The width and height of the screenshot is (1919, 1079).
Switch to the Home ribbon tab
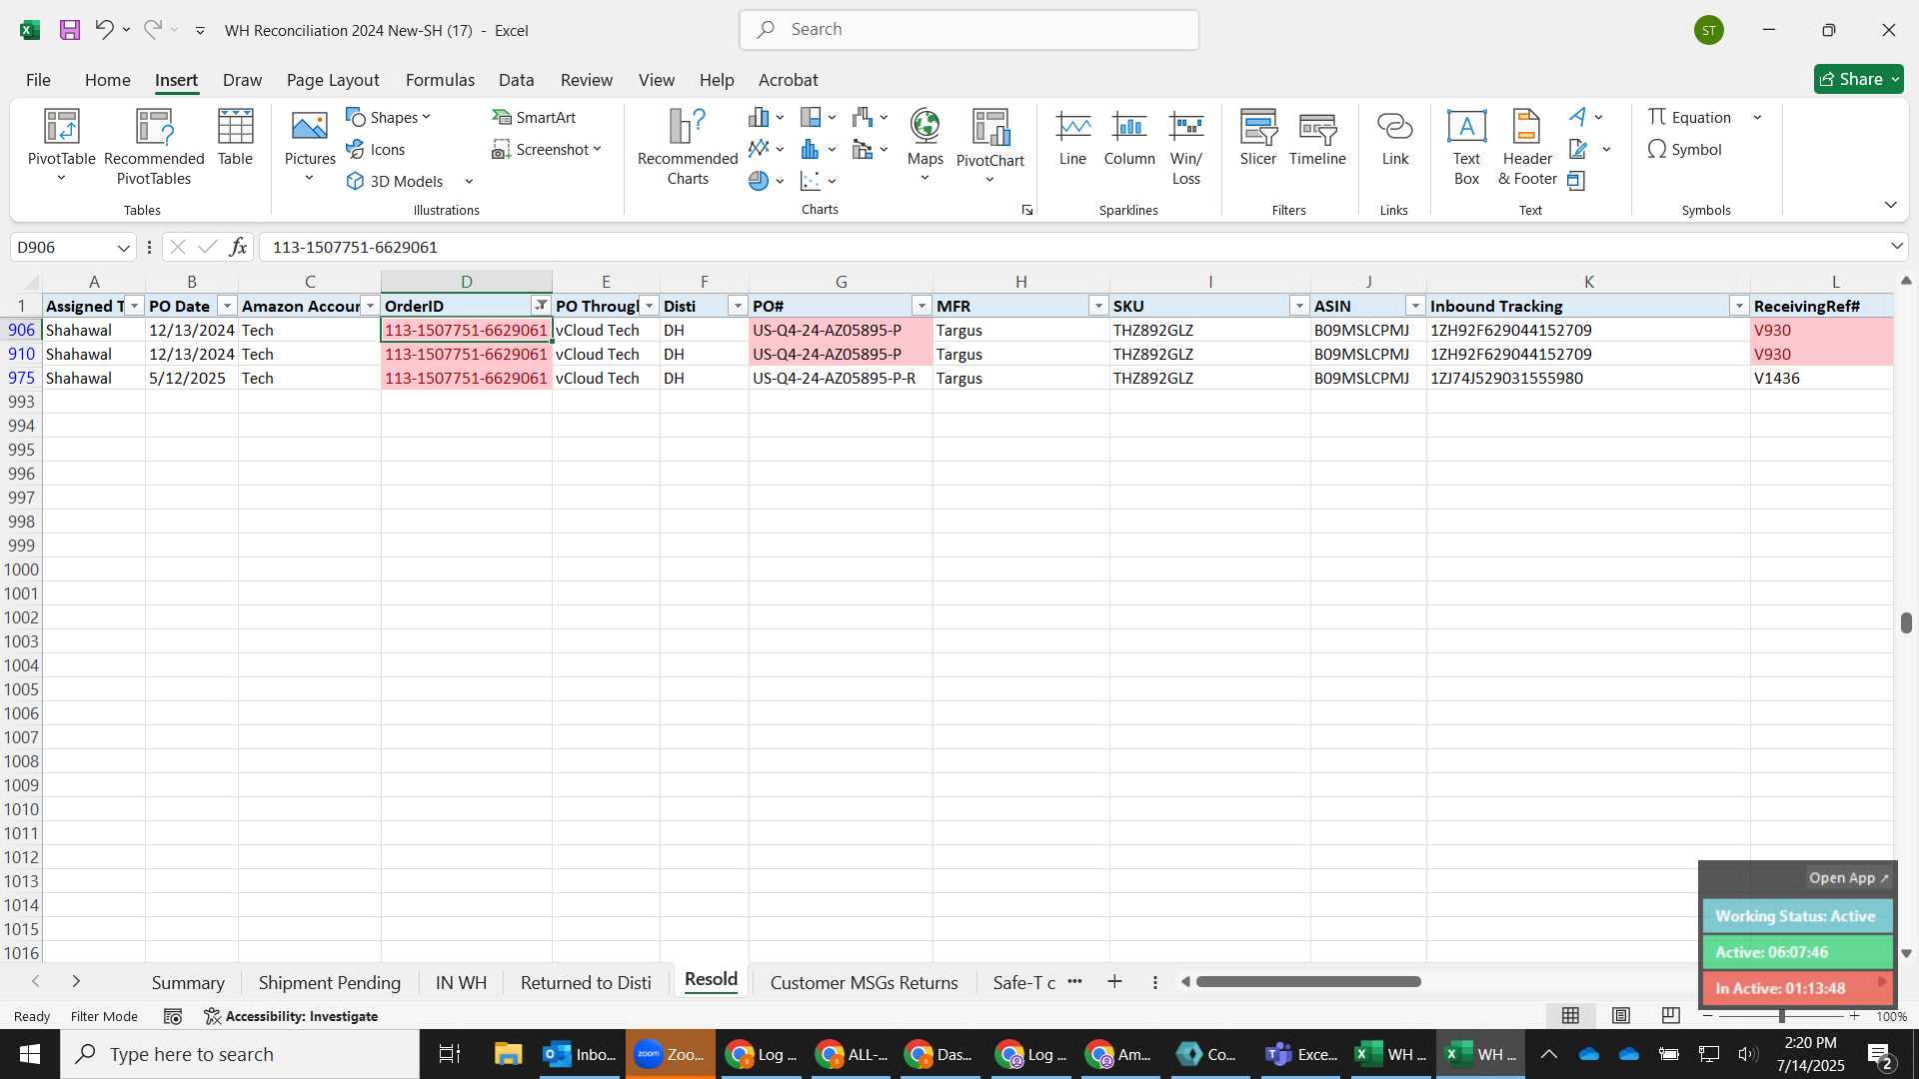(x=107, y=80)
